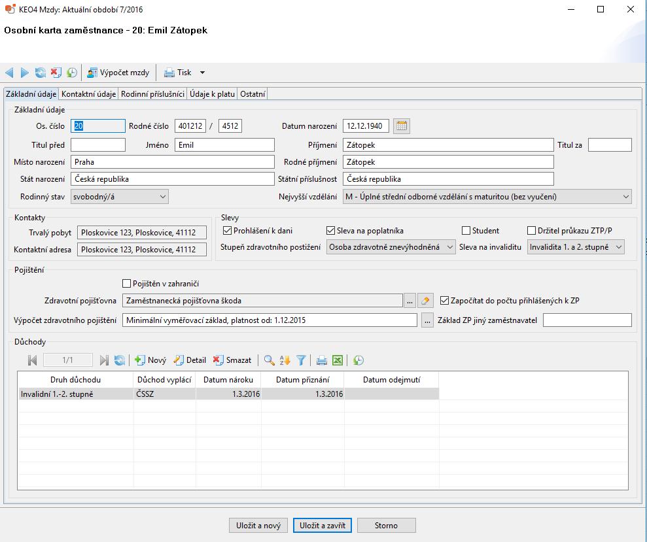The height and width of the screenshot is (542, 647).
Task: Filter the pensions table
Action: 301,360
